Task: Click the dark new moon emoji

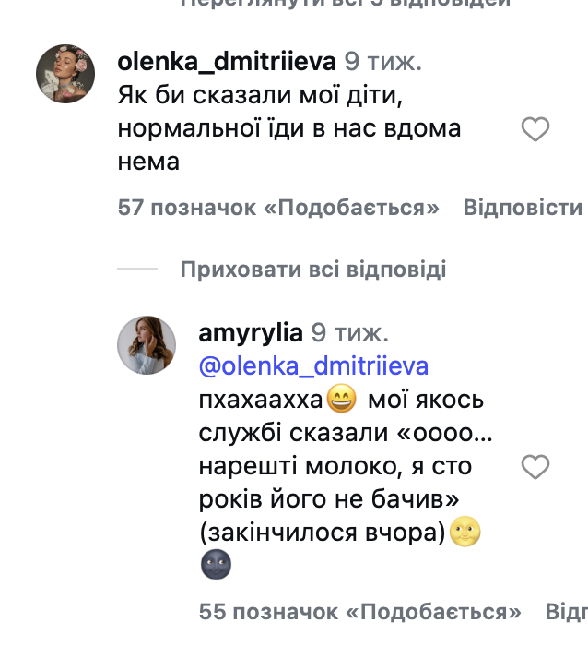Action: click(x=215, y=566)
